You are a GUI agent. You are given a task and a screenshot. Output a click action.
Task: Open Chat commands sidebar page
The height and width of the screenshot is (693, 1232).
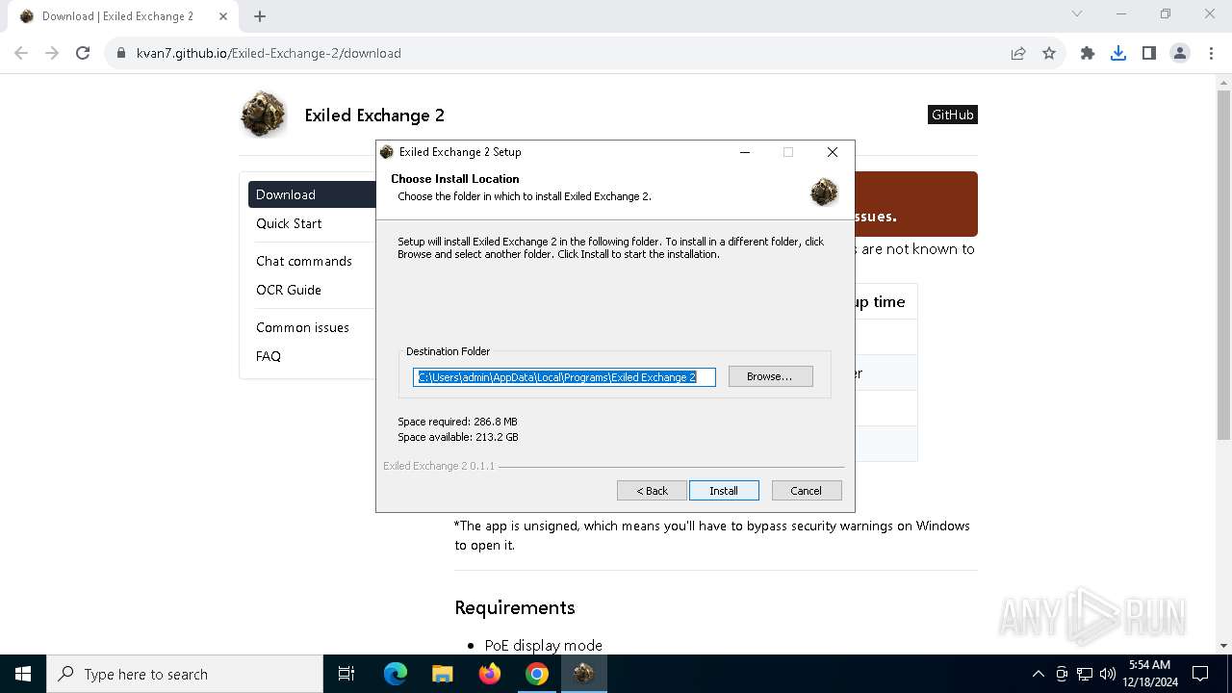tap(304, 261)
